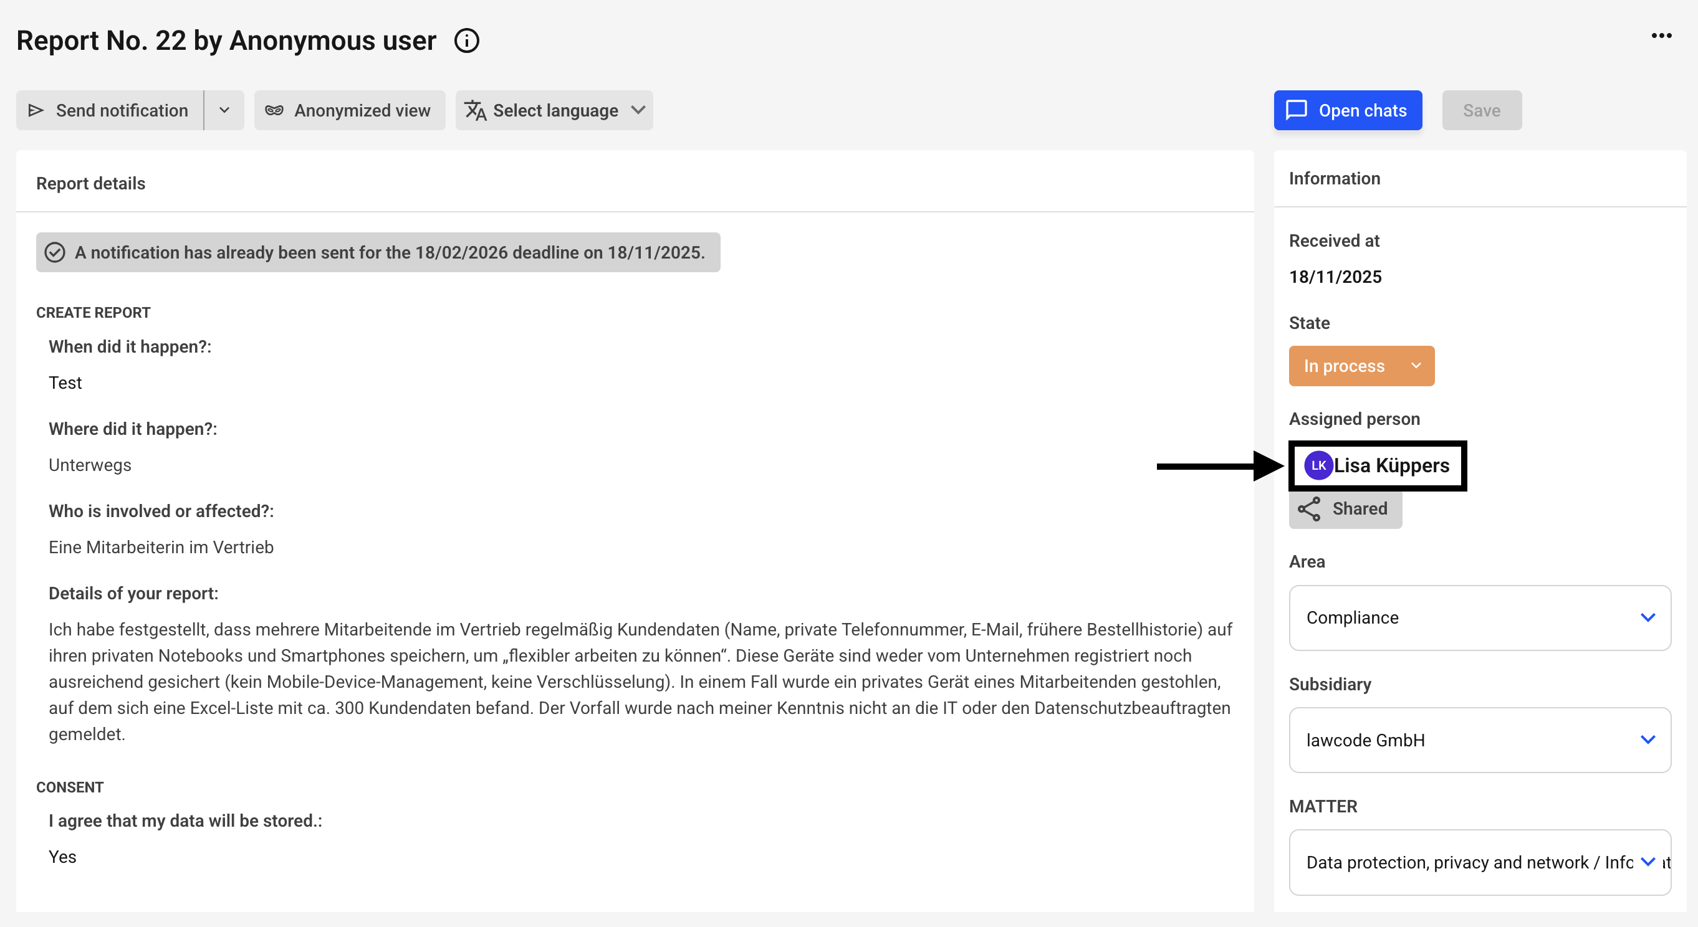The width and height of the screenshot is (1698, 927).
Task: Open the three-dots more options menu
Action: tap(1661, 36)
